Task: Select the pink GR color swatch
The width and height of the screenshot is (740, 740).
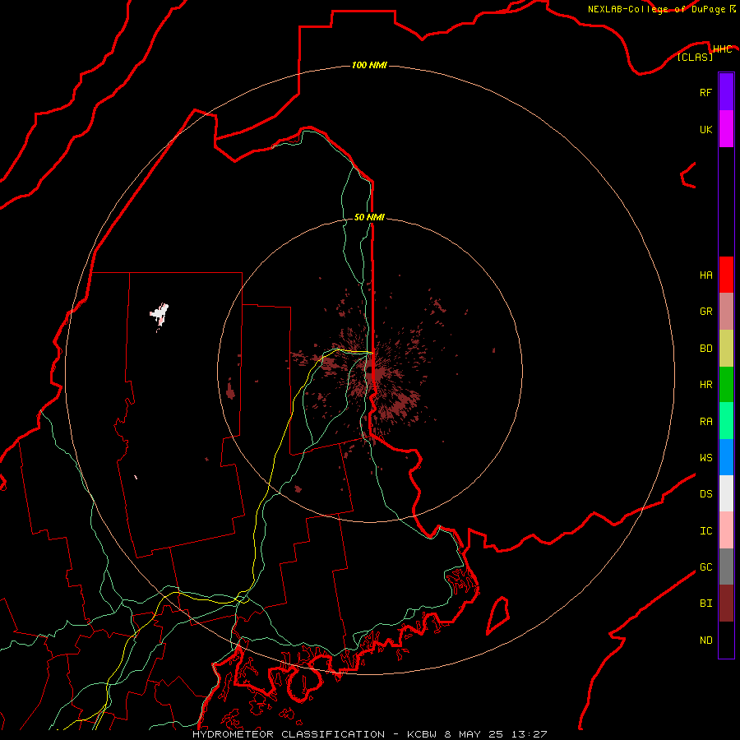Action: (726, 312)
